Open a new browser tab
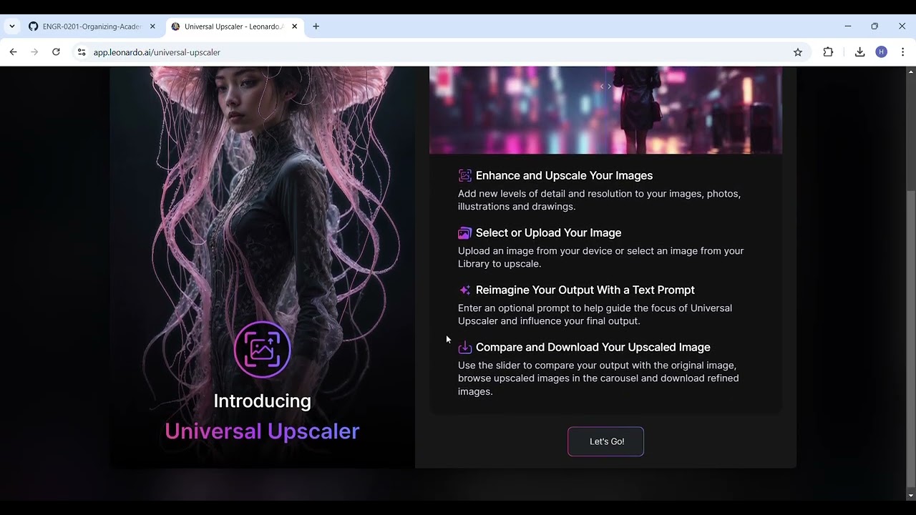Image resolution: width=916 pixels, height=515 pixels. click(316, 26)
